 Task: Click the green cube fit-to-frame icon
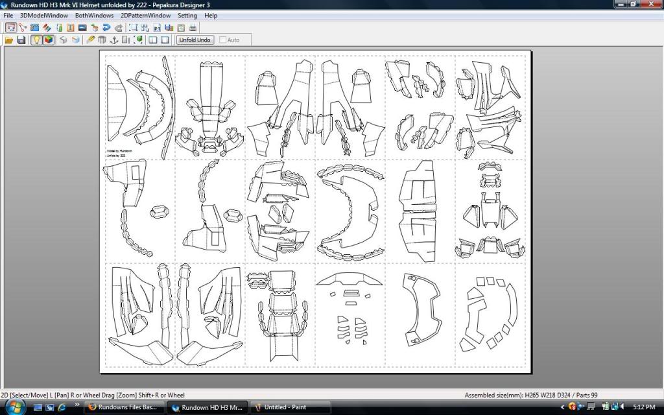tap(138, 40)
